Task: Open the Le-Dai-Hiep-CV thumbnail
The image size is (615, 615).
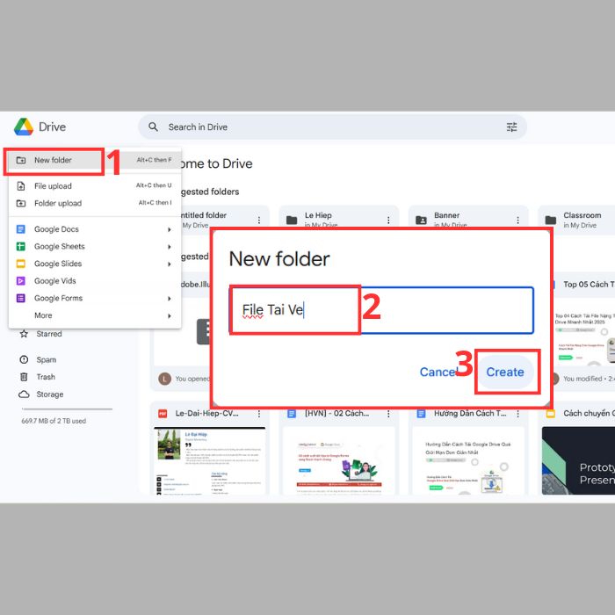Action: [210, 461]
